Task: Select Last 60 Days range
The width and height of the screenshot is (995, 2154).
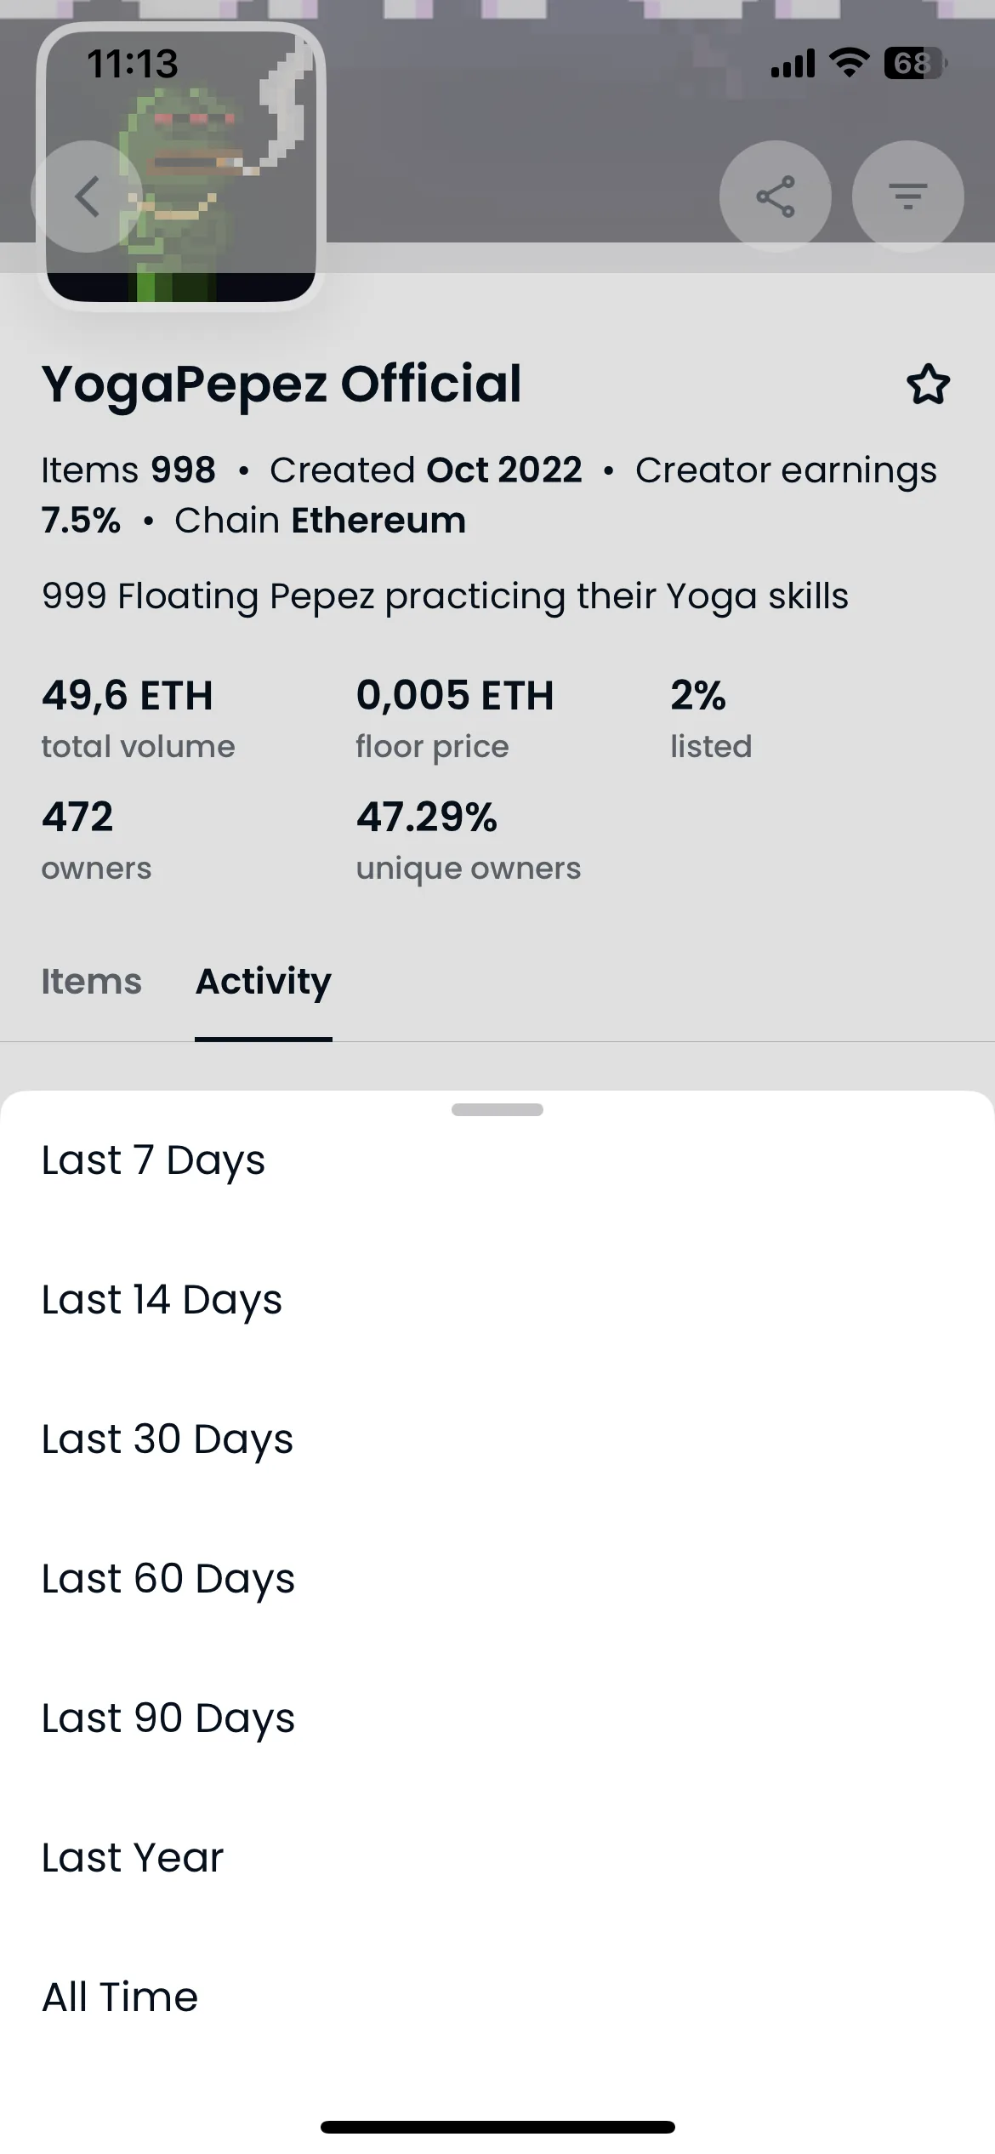Action: [x=497, y=1580]
